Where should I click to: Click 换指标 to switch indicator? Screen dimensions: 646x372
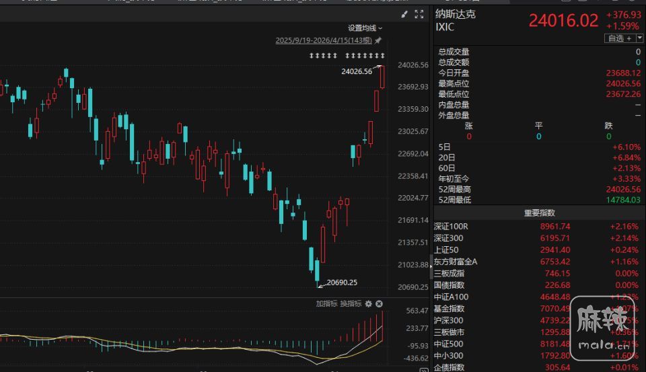(x=351, y=304)
